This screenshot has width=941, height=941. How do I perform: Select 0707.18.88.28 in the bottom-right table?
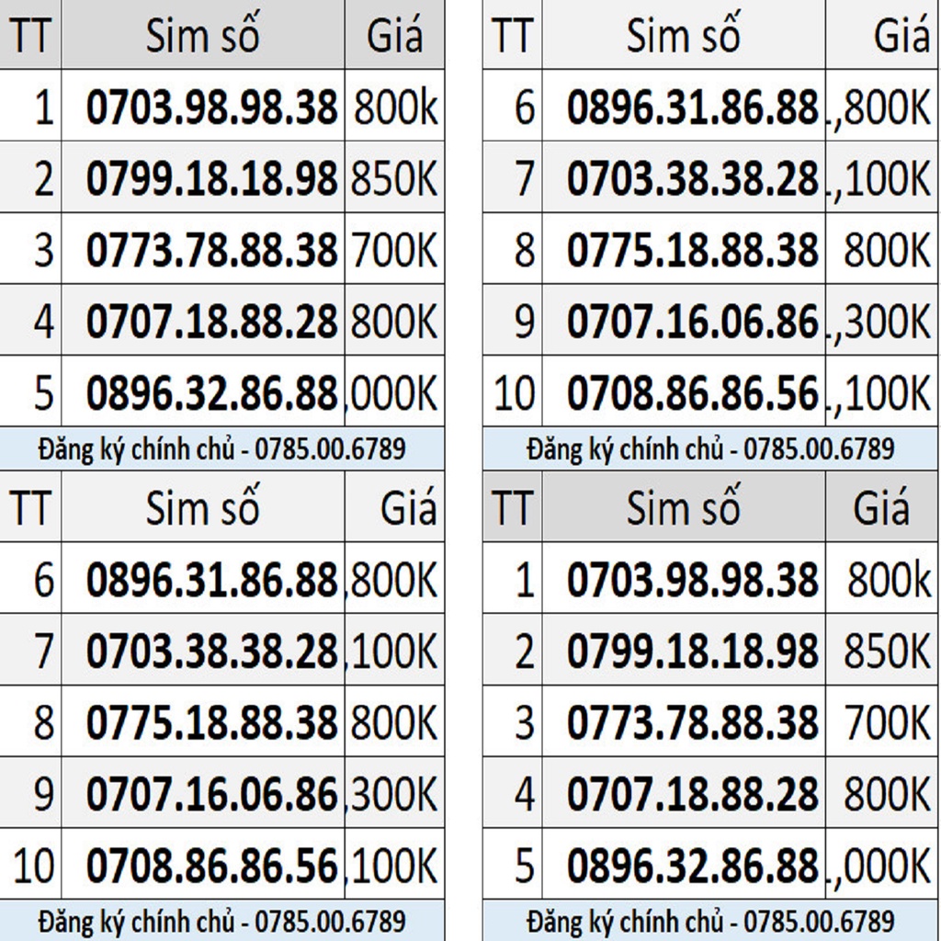(x=693, y=794)
